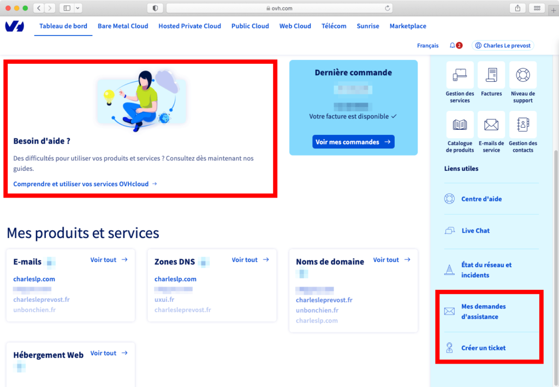This screenshot has height=387, width=559.
Task: Open charlesleprevost.fr under E-mails
Action: (x=41, y=300)
